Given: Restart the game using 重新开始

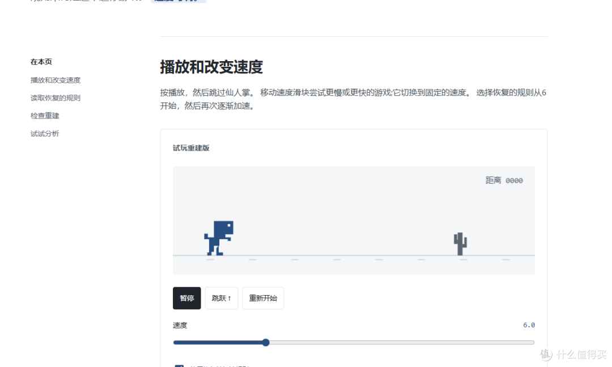Looking at the screenshot, I should (x=263, y=298).
